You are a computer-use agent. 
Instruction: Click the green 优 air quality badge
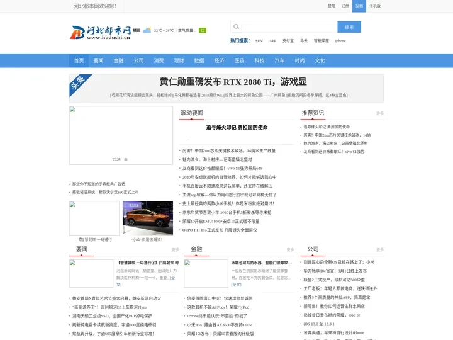point(203,30)
